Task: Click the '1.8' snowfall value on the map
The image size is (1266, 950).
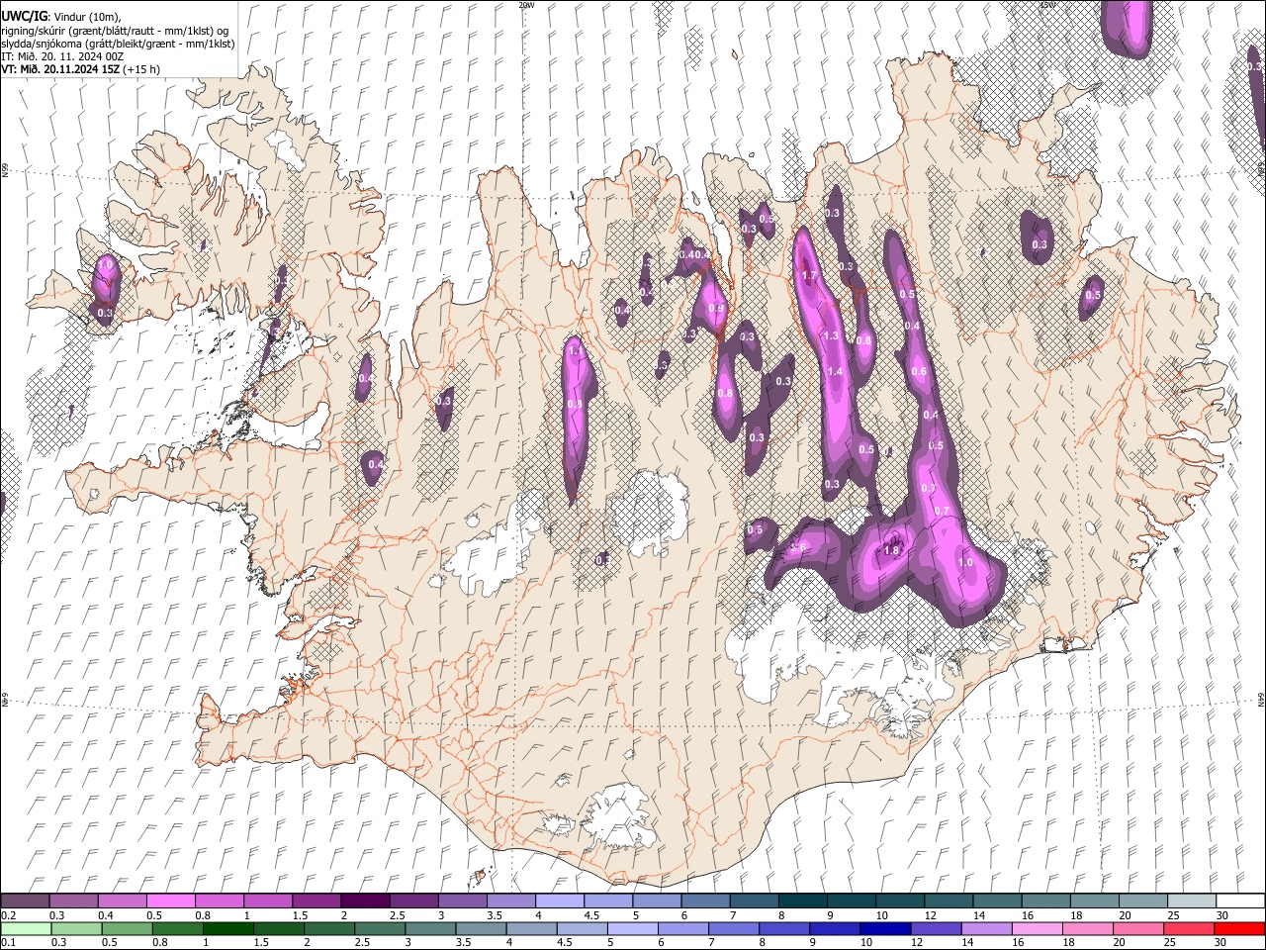Action: pyautogui.click(x=891, y=550)
